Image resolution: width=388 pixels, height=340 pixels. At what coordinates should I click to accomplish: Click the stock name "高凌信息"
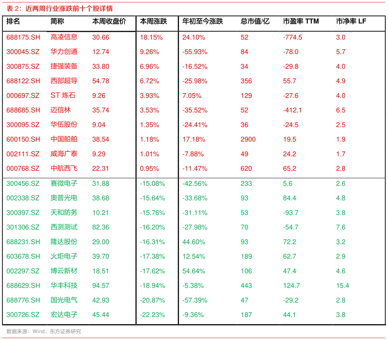64,37
